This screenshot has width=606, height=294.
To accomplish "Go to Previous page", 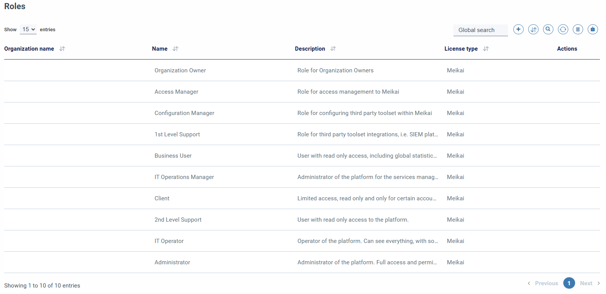I will point(543,283).
